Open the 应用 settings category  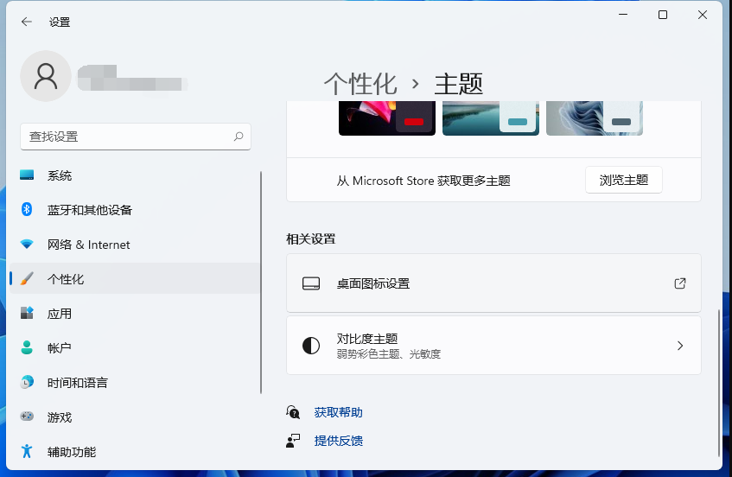coord(135,313)
